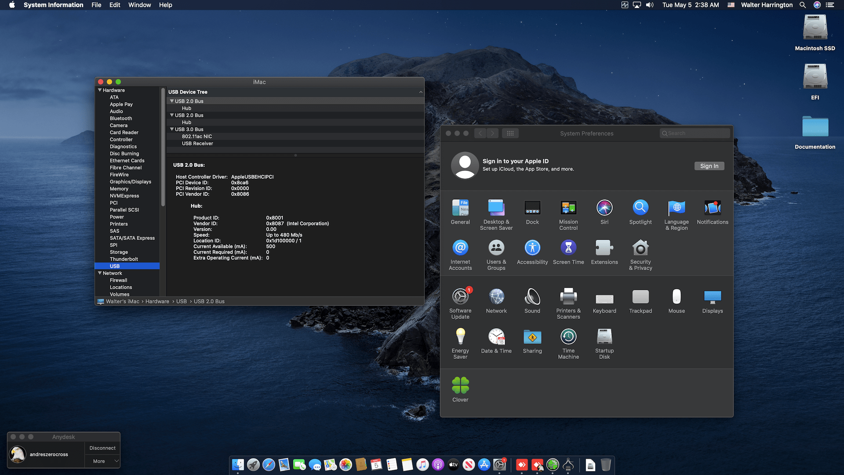The height and width of the screenshot is (475, 844).
Task: Open Time Machine preferences
Action: (568, 343)
